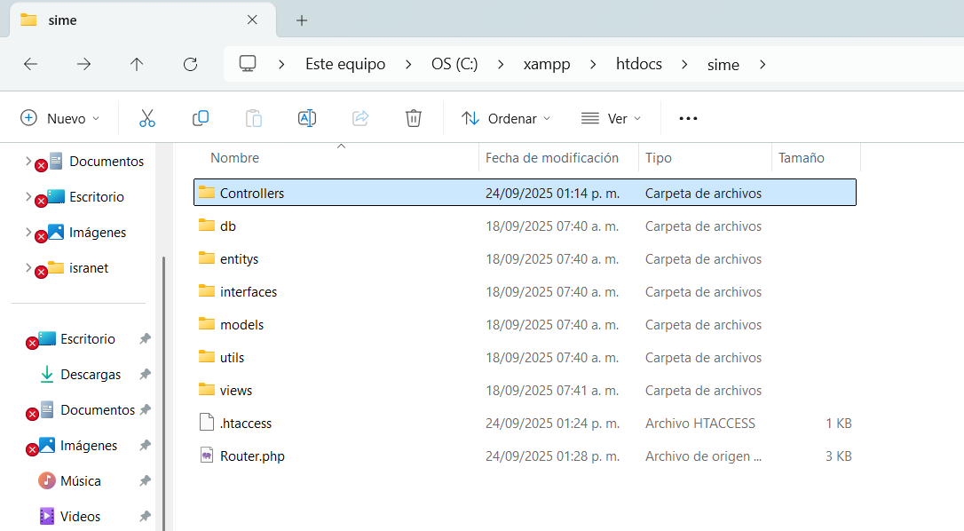Viewport: 964px width, 531px height.
Task: Click the Share icon in toolbar
Action: click(360, 118)
